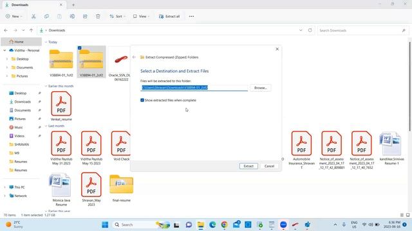Screen dimensions: 412x231
Task: Select Viditha Paystub May 31 2023 PDF
Action: [61, 148]
